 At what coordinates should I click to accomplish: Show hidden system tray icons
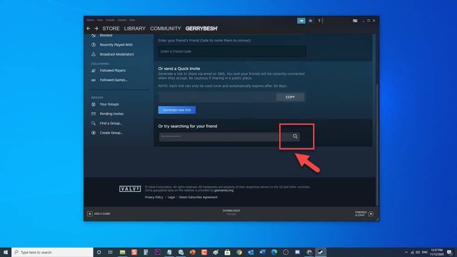click(x=406, y=252)
